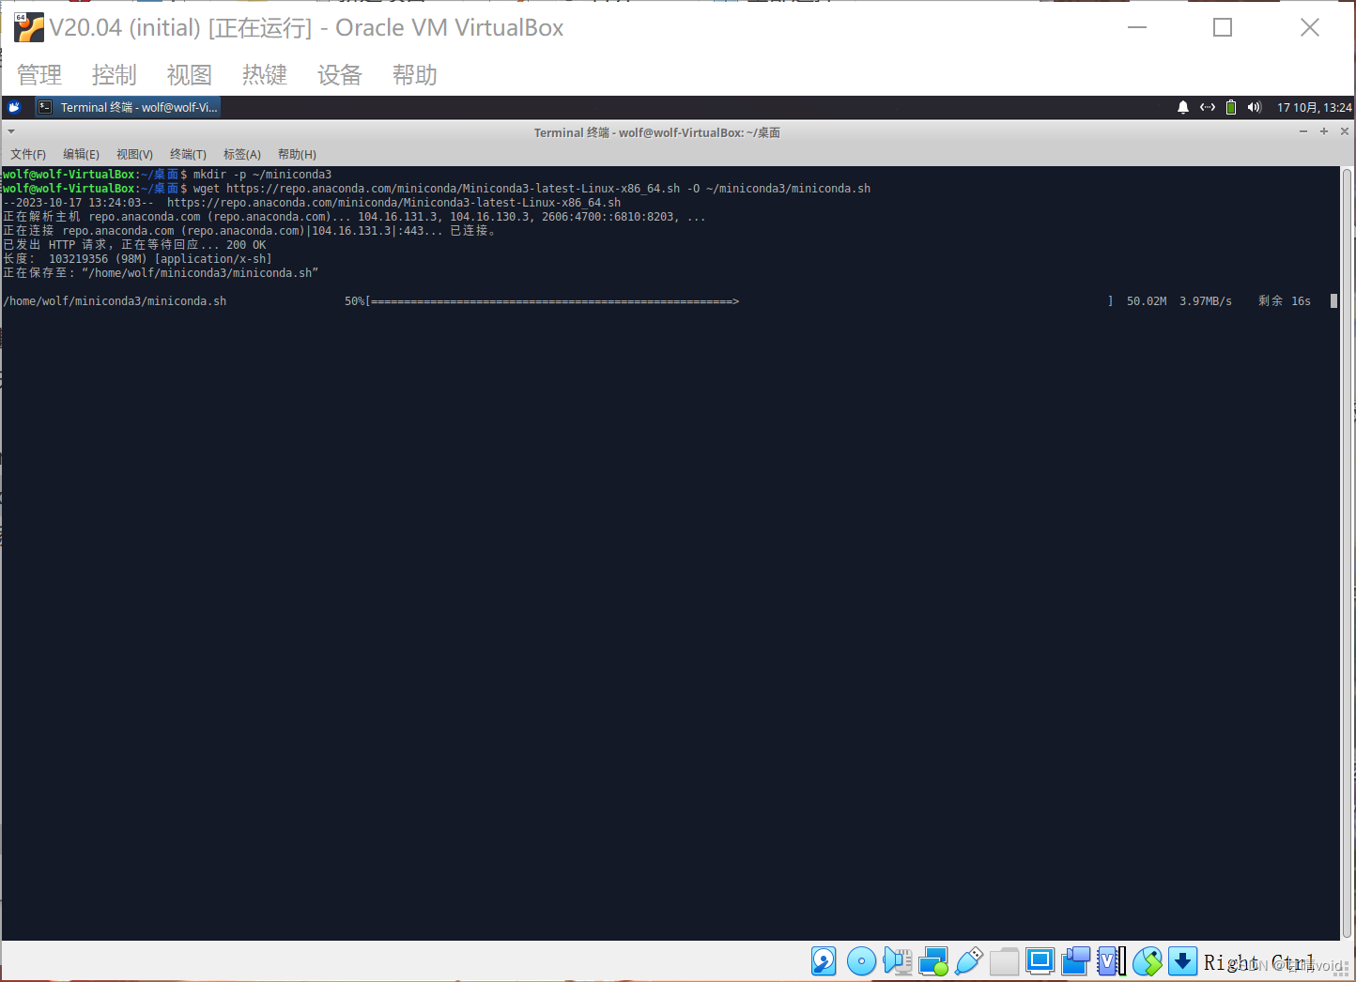Open the 视图(V) terminal menu

coord(134,154)
